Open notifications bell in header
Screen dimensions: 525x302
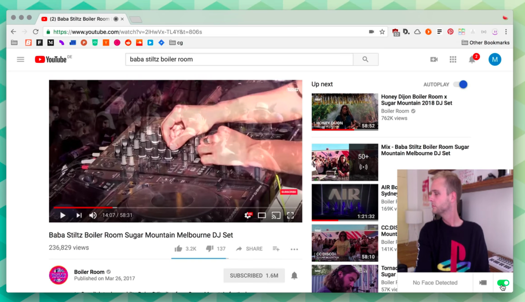[x=472, y=59]
